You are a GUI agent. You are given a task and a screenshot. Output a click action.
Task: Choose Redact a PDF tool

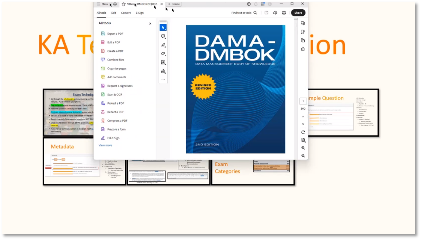pyautogui.click(x=112, y=112)
